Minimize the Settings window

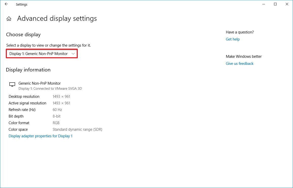click(263, 4)
